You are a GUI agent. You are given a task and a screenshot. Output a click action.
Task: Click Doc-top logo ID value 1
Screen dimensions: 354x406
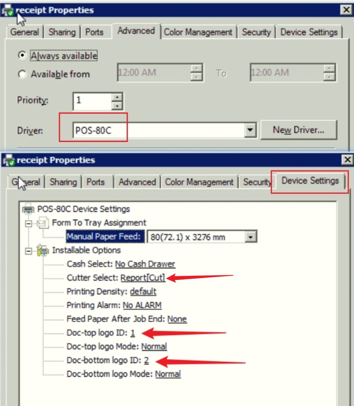pyautogui.click(x=133, y=332)
